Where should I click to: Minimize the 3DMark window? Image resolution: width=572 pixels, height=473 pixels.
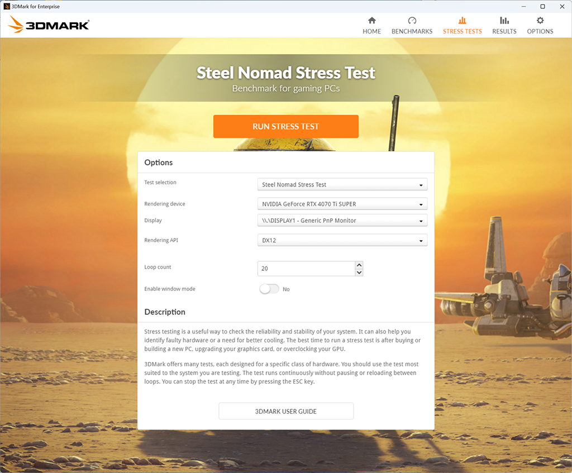click(x=523, y=6)
